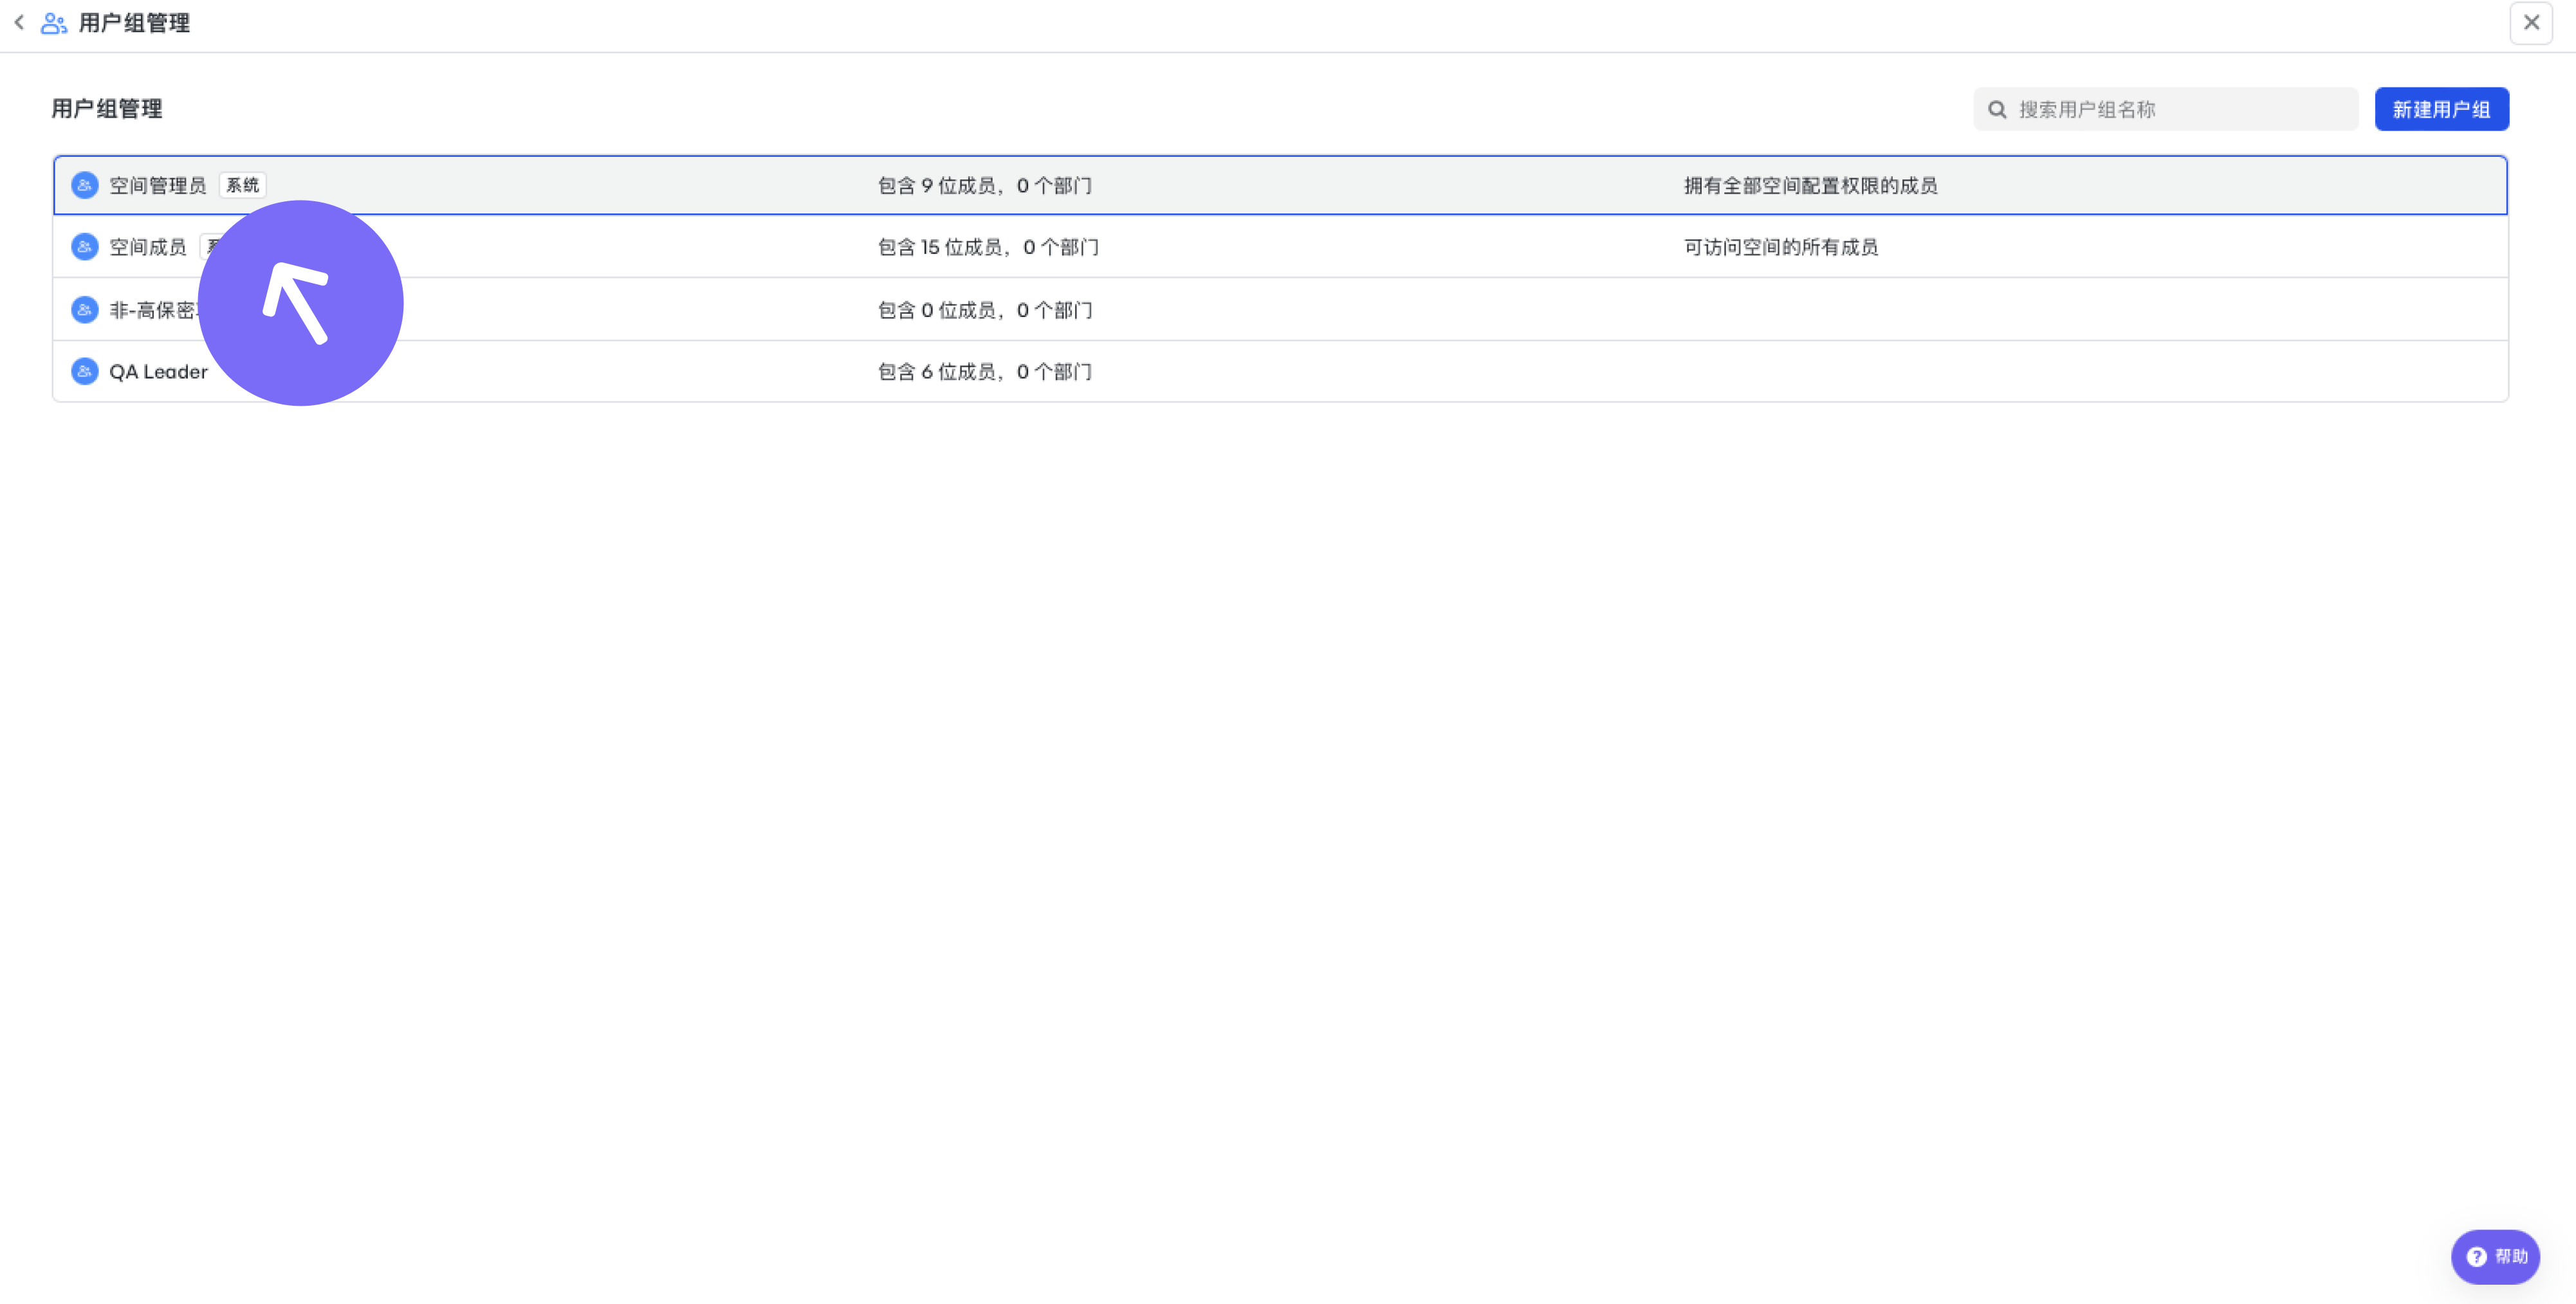Click the 用户组管理 section heading

[x=107, y=109]
